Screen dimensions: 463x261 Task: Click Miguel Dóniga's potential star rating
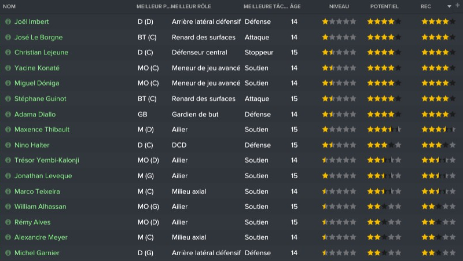(x=384, y=83)
